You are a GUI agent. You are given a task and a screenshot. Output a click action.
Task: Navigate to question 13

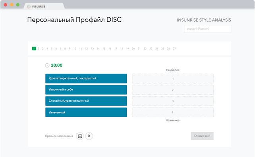pyautogui.click(x=93, y=49)
